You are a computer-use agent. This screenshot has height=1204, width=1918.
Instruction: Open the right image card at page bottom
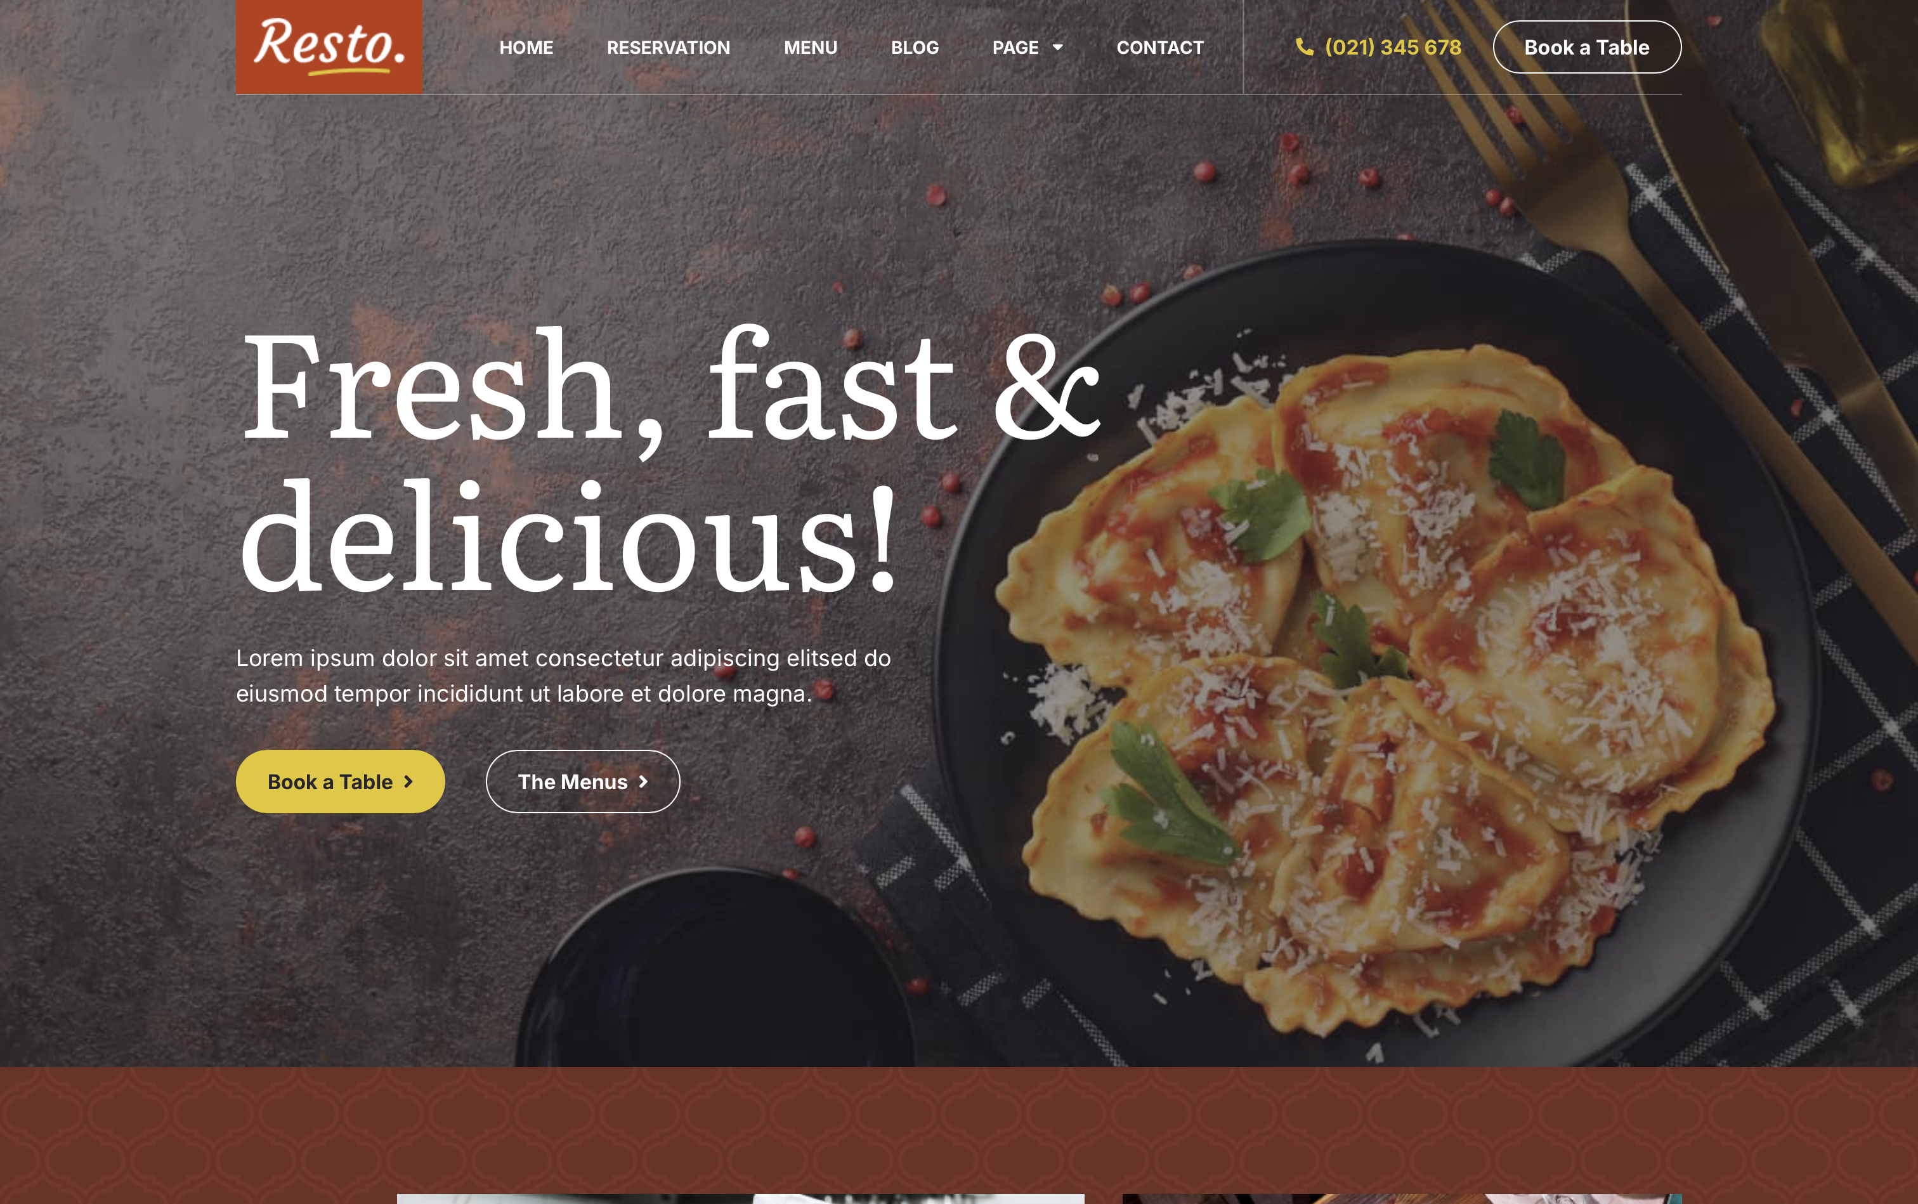coord(1402,1198)
